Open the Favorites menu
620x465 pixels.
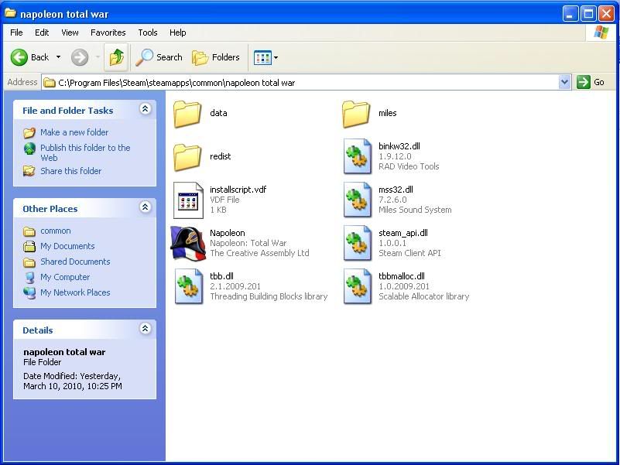(x=108, y=32)
